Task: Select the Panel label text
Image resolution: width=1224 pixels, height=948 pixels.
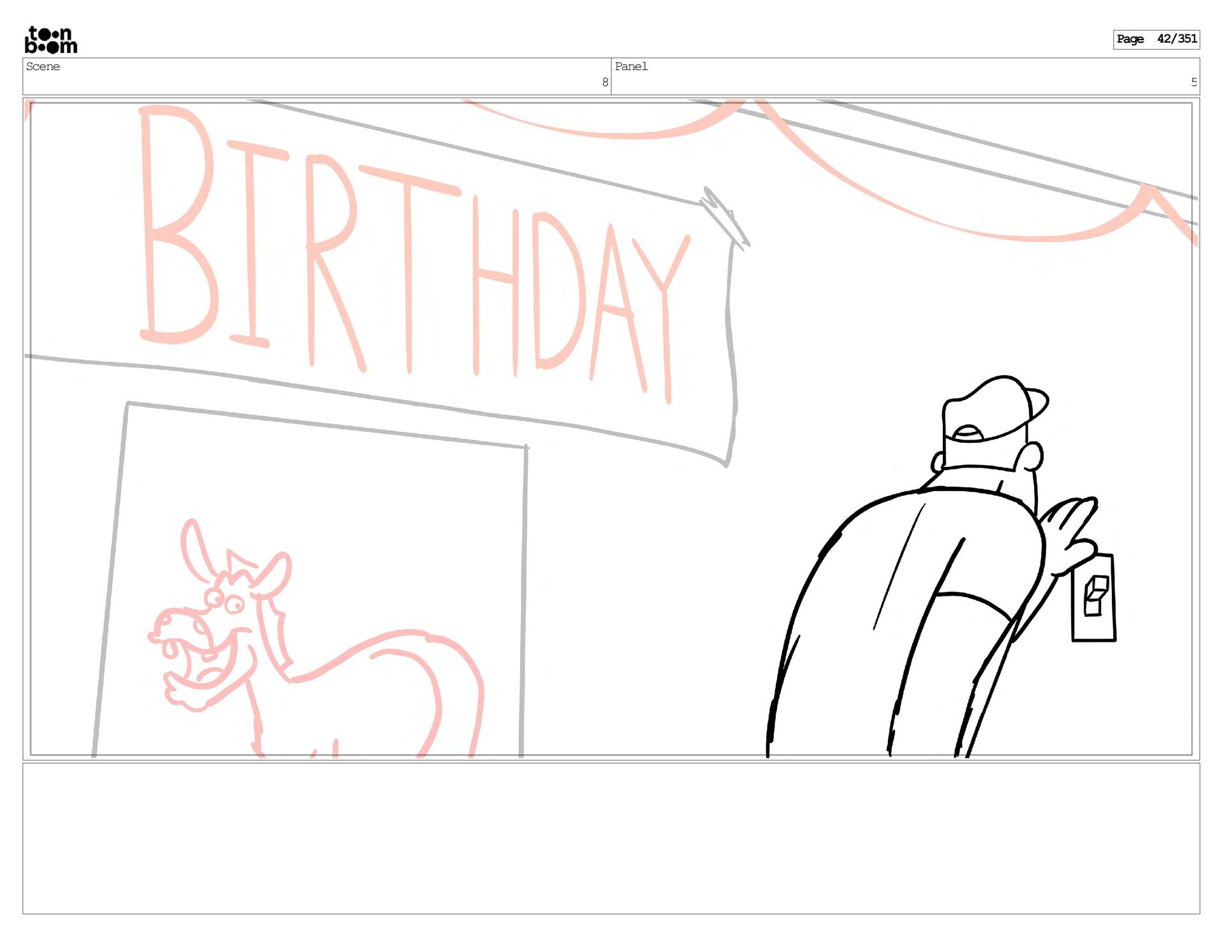Action: (630, 66)
